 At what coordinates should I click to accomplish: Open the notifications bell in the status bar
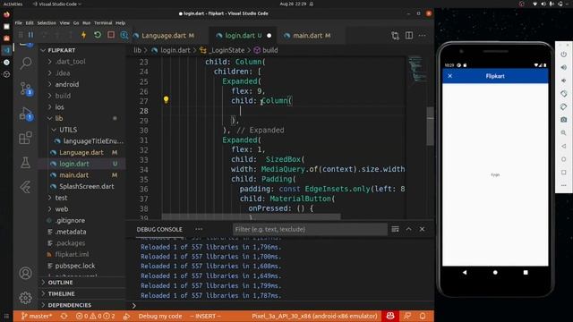(x=423, y=316)
